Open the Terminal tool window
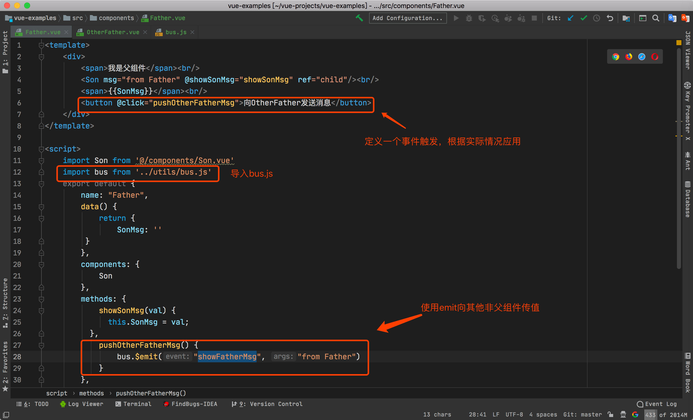Screen dimensions: 693x420 [133, 404]
